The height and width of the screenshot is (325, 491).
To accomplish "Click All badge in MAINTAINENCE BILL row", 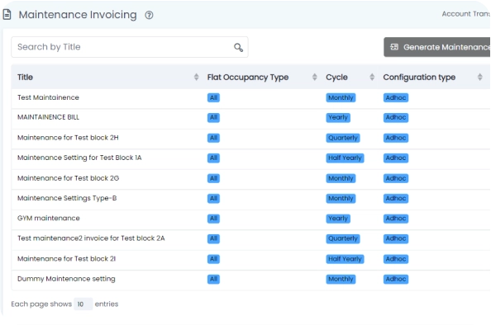I will pyautogui.click(x=213, y=117).
